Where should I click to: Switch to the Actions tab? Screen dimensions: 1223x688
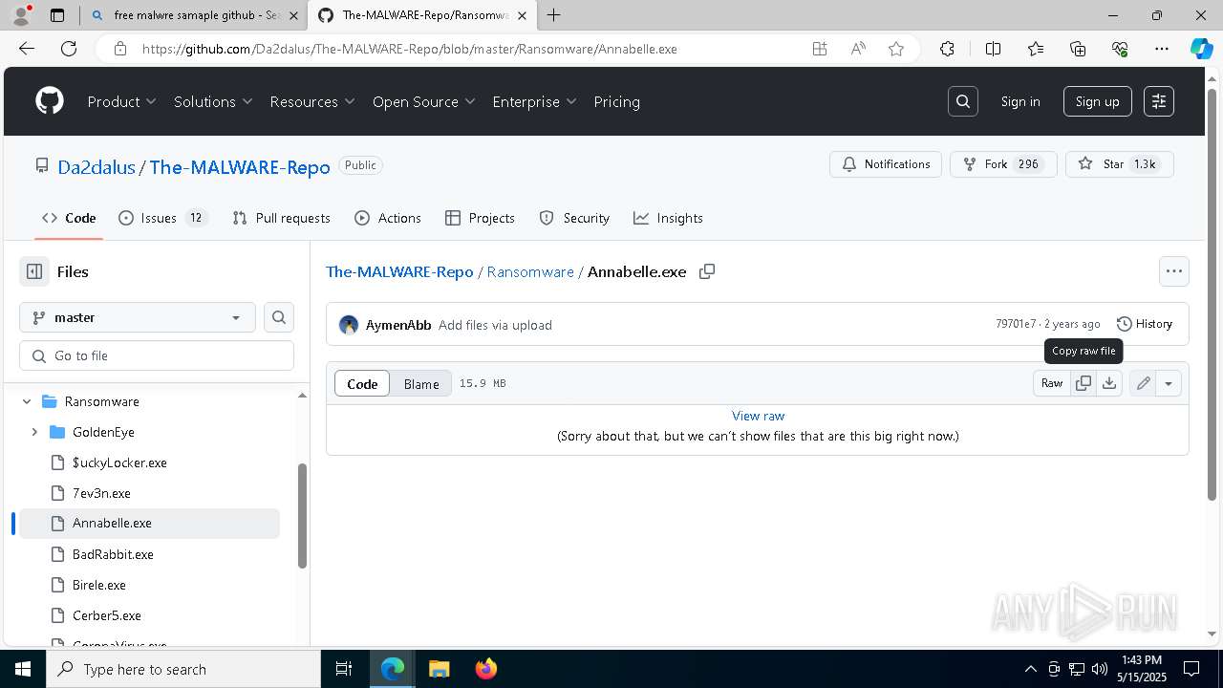[x=387, y=218]
